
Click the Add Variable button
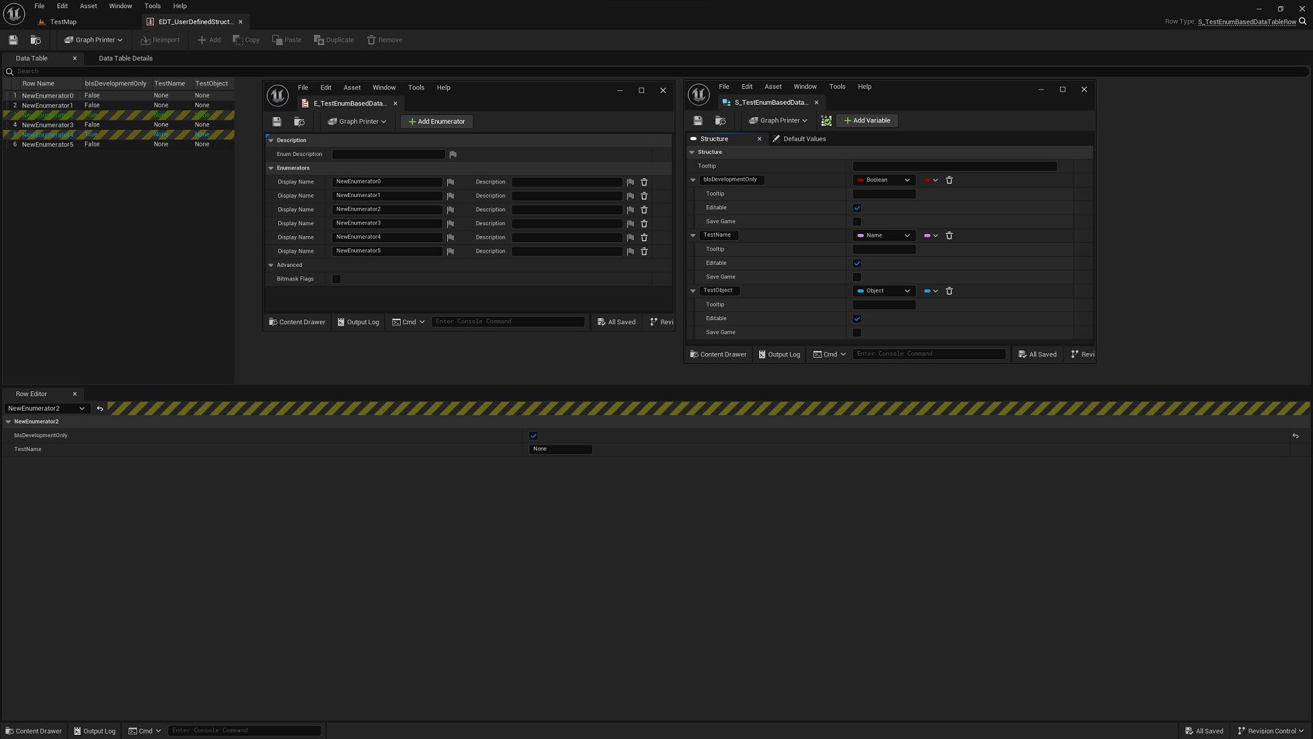pos(866,120)
